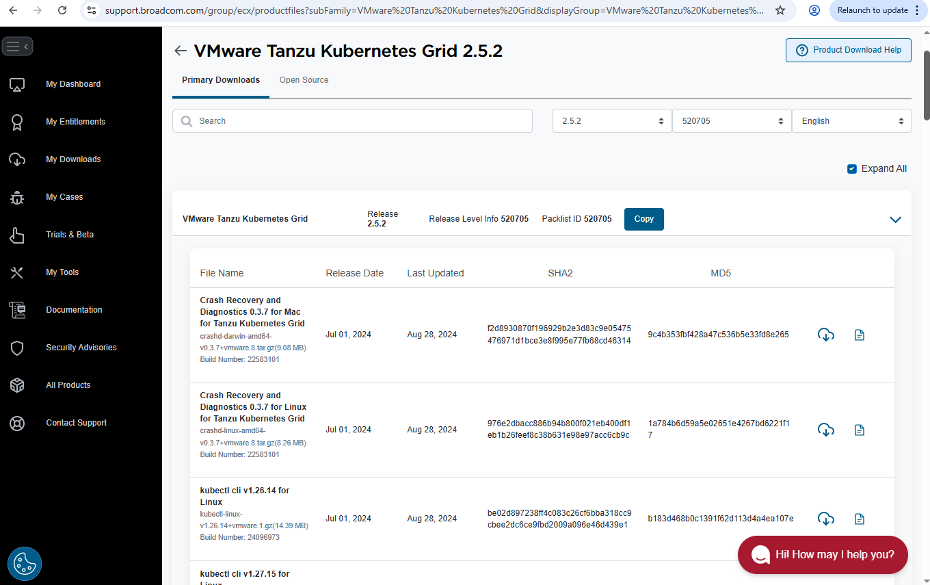View site information icon in address bar

[x=92, y=10]
